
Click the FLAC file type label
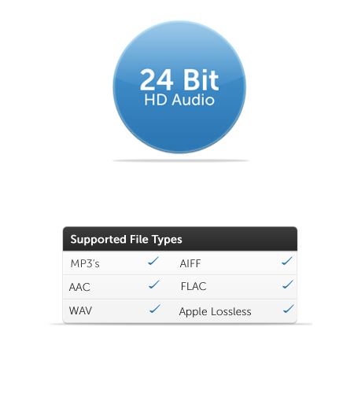click(194, 286)
